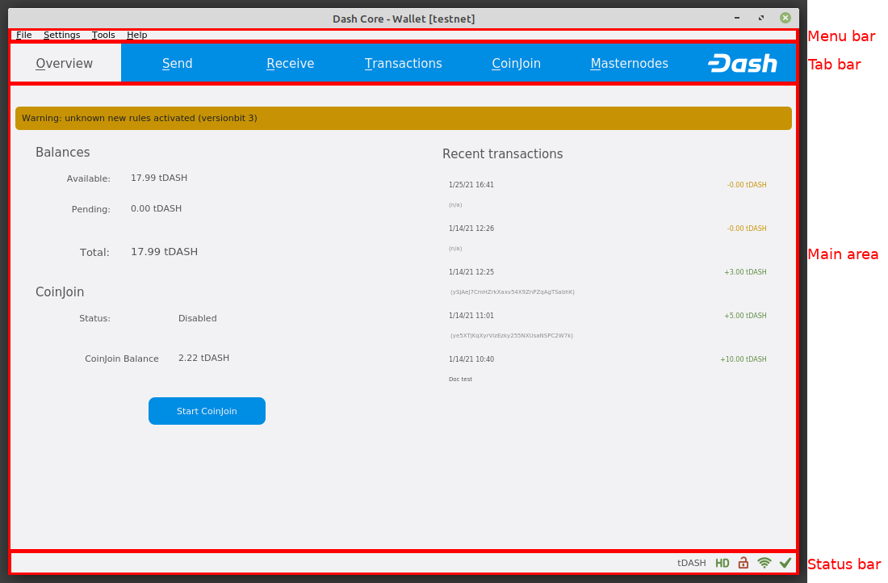Click the CoinJoin status Disabled text

198,318
